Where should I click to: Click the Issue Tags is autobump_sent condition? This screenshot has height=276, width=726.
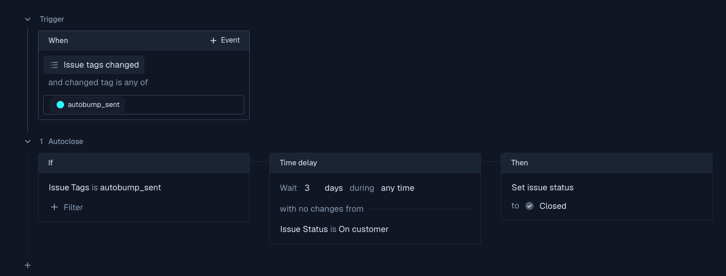[x=105, y=188]
